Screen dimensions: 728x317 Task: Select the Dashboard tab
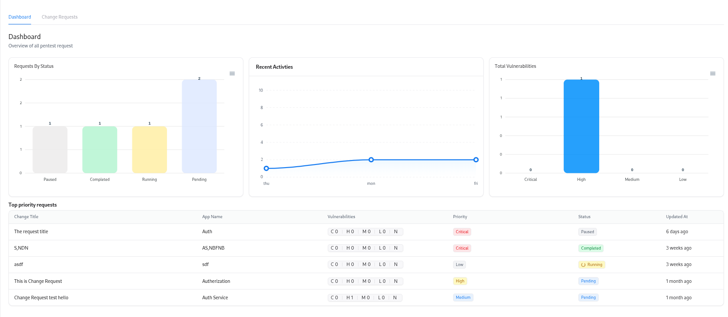20,17
